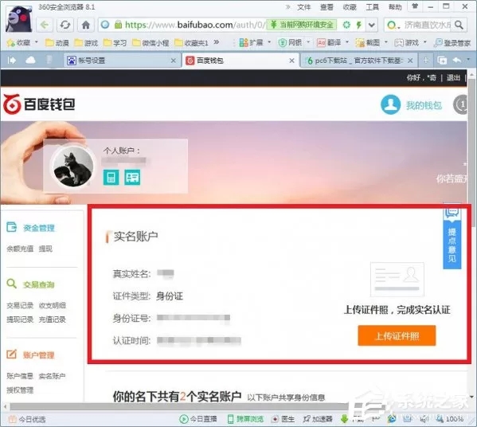Show more bookmarks with the double chevron
This screenshot has width=477, height=427.
(217, 42)
